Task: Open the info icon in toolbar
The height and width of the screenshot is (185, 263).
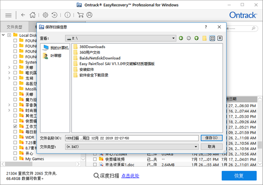Action: (68, 15)
